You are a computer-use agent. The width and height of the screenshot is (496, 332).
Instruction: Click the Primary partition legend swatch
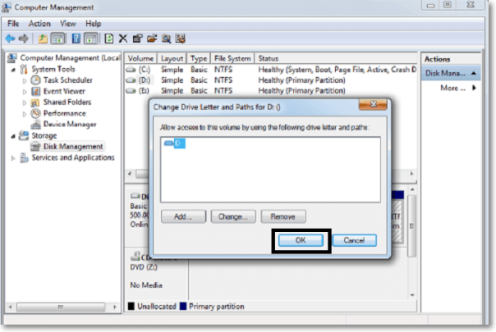pyautogui.click(x=183, y=307)
